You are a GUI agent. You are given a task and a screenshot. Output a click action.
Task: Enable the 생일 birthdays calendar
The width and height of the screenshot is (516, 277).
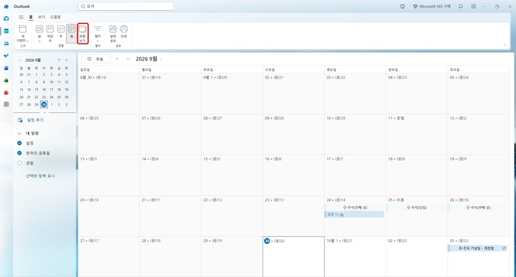[19, 163]
